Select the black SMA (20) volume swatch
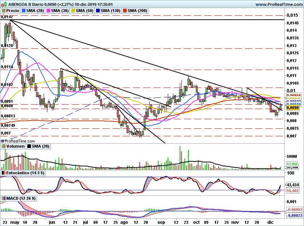The height and width of the screenshot is (226, 304). tap(29, 146)
